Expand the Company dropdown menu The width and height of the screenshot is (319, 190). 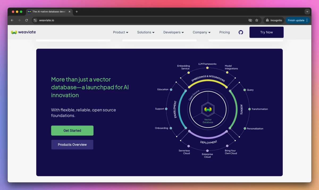click(202, 32)
